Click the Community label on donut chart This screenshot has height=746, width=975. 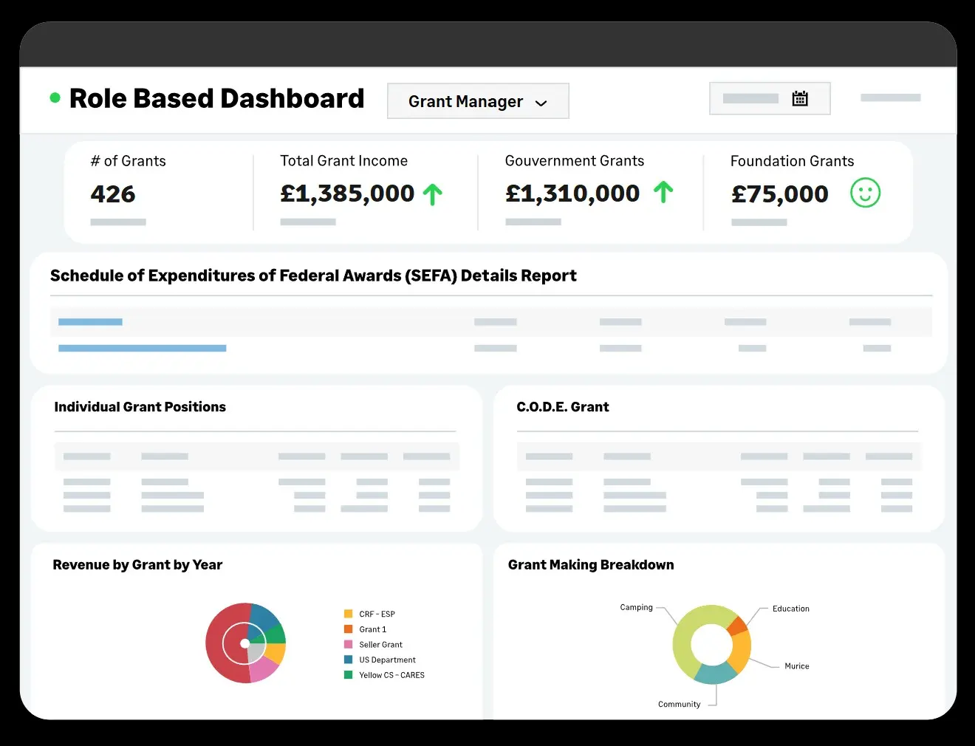(679, 705)
